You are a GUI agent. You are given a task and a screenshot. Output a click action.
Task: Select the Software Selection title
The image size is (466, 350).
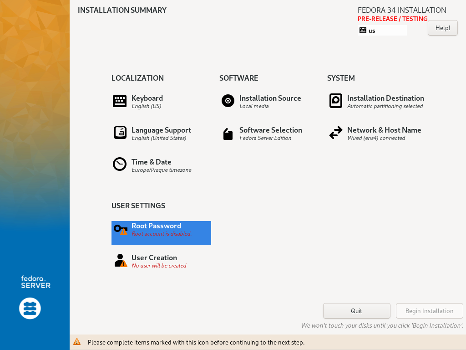pos(271,130)
